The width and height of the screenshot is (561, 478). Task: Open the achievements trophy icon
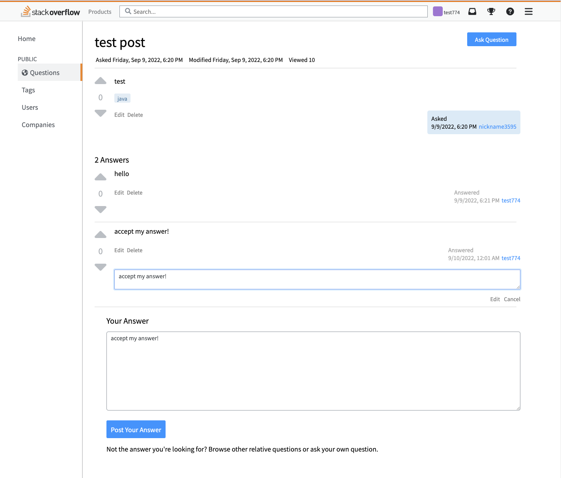point(491,11)
